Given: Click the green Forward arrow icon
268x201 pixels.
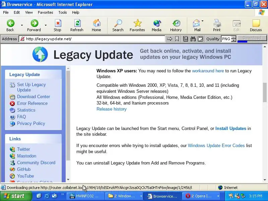Looking at the screenshot, I should [x=35, y=23].
